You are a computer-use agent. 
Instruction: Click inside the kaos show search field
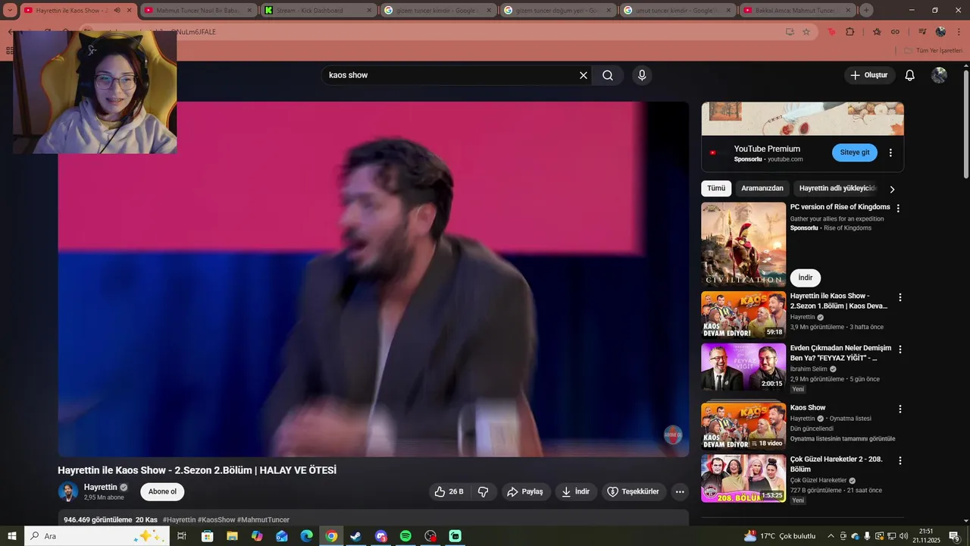click(451, 75)
